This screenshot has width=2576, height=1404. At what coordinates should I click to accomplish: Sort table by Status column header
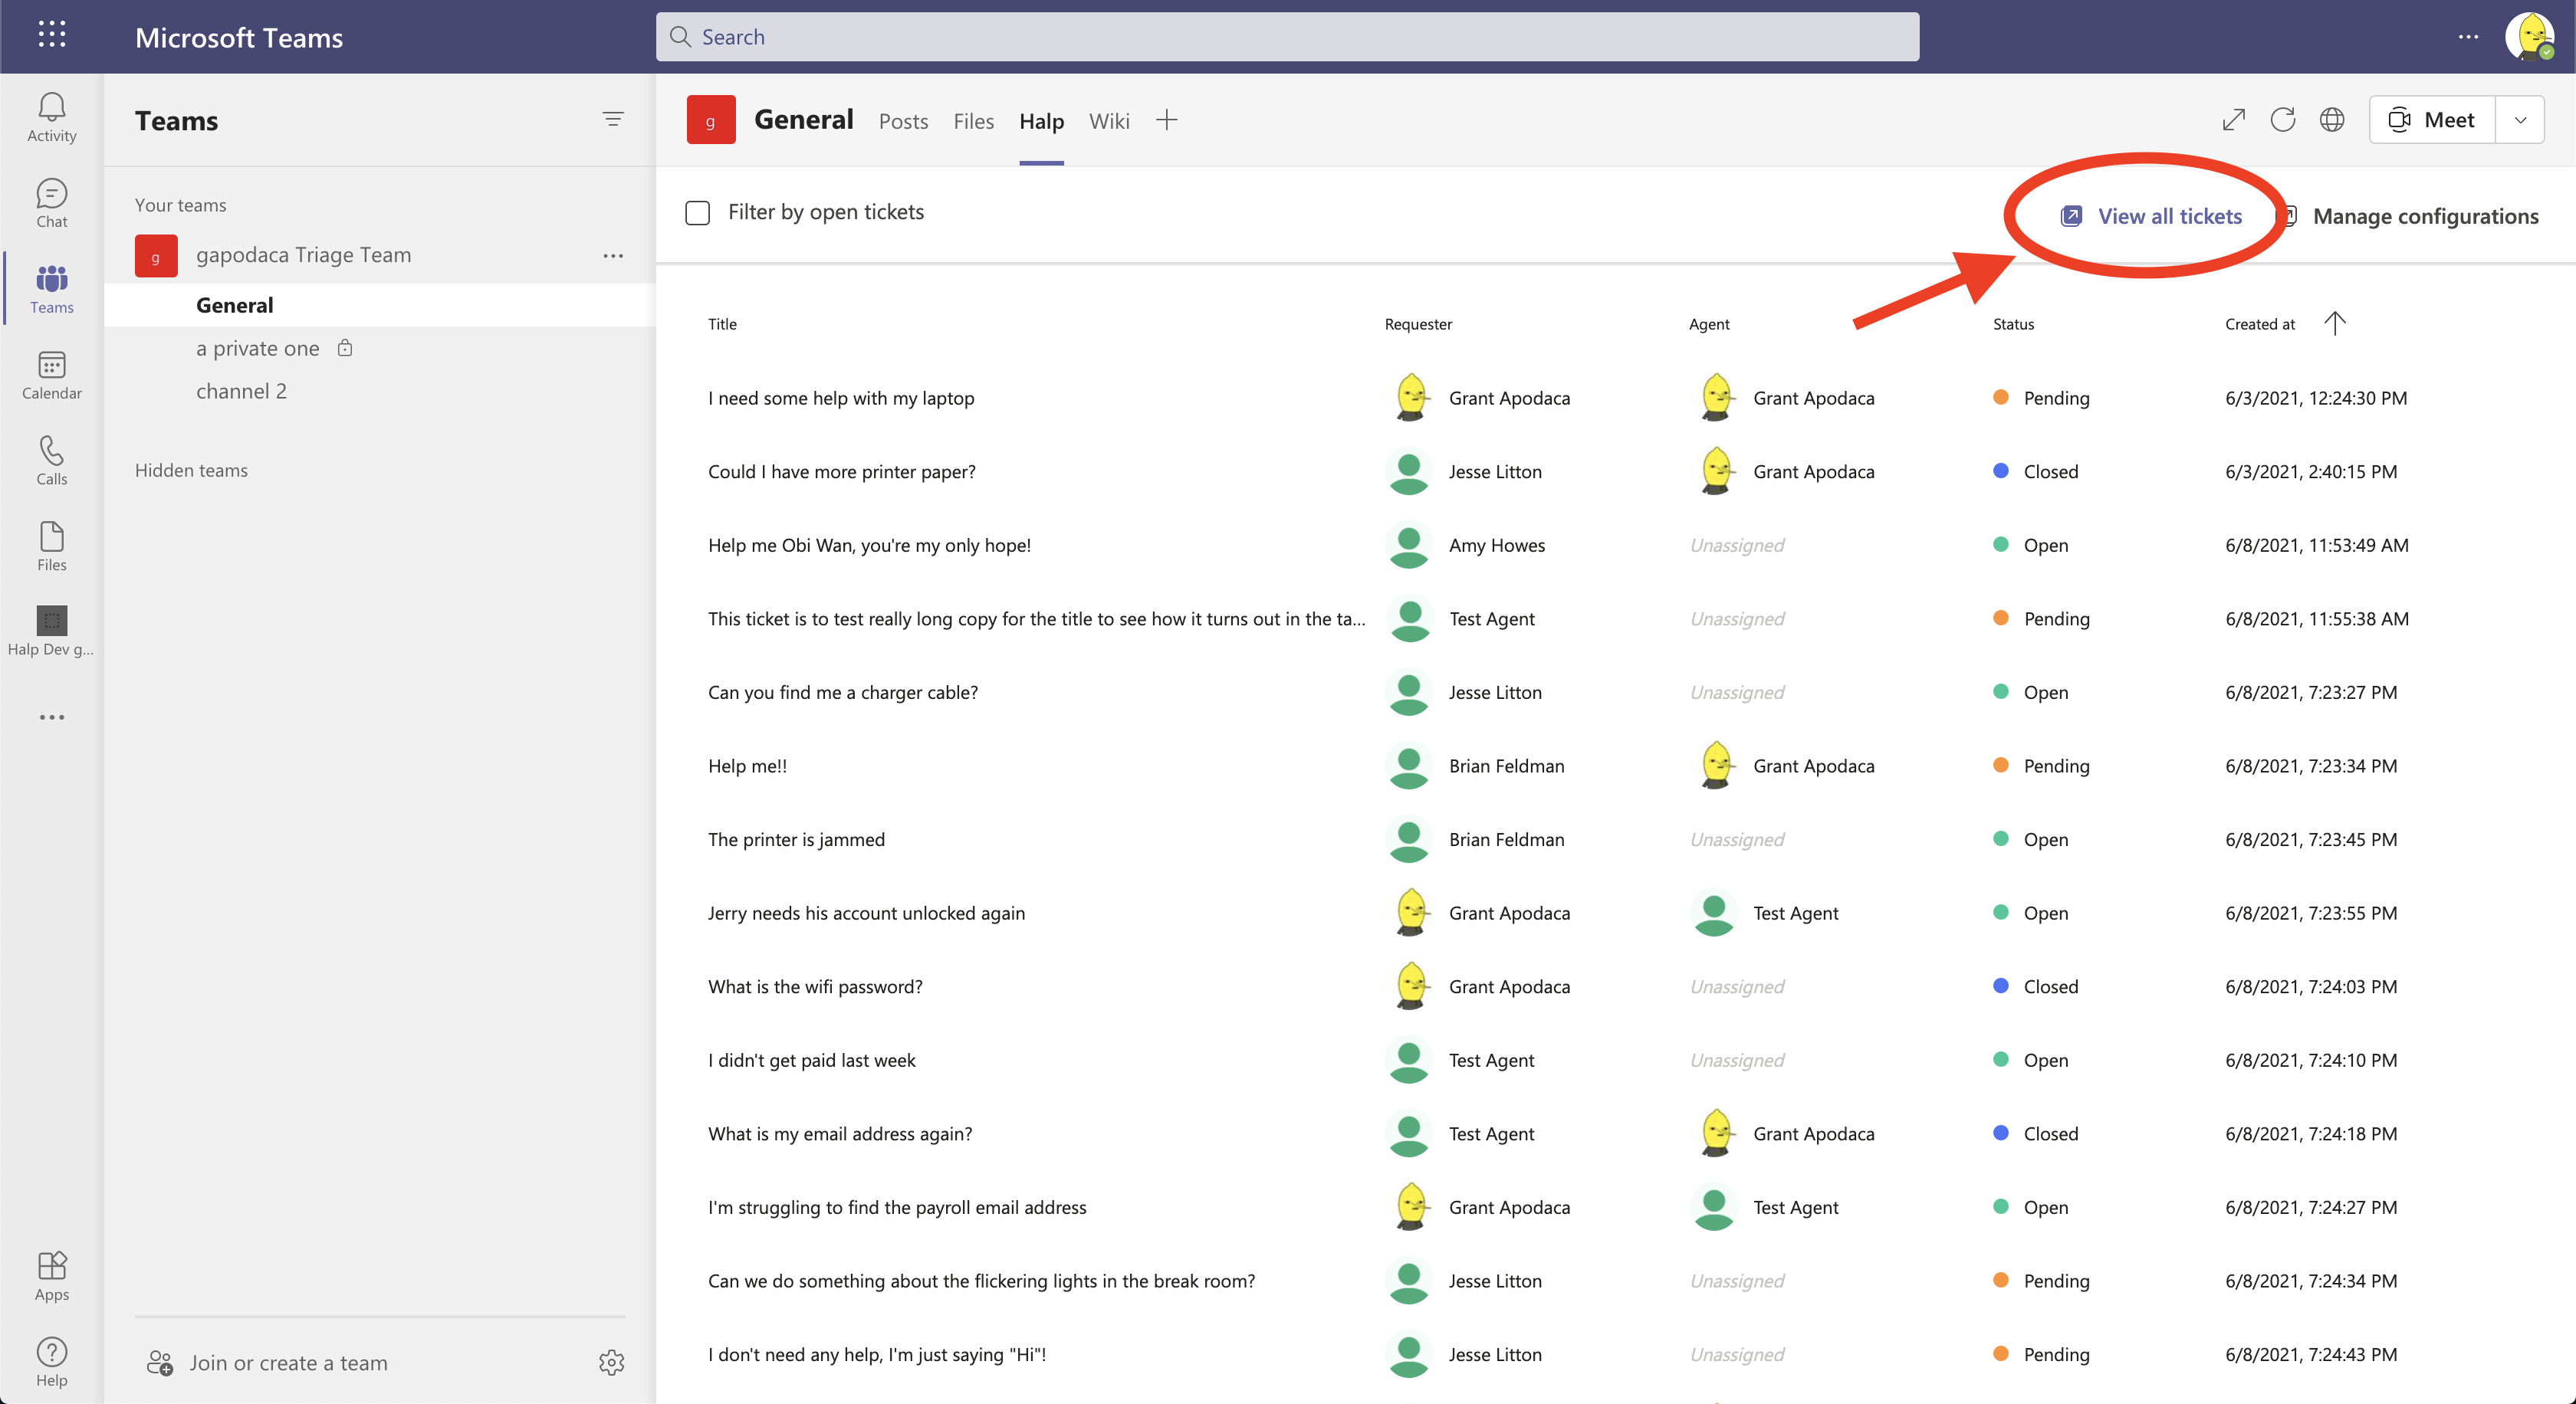[x=2013, y=323]
